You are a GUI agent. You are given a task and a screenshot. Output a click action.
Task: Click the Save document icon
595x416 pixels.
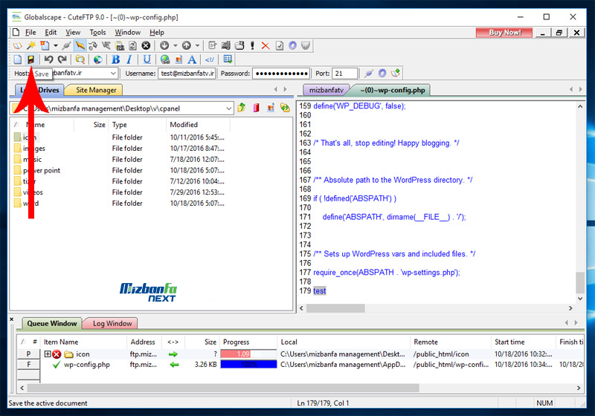pyautogui.click(x=31, y=59)
